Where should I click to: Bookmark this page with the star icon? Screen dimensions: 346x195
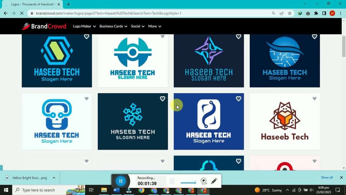pos(290,13)
